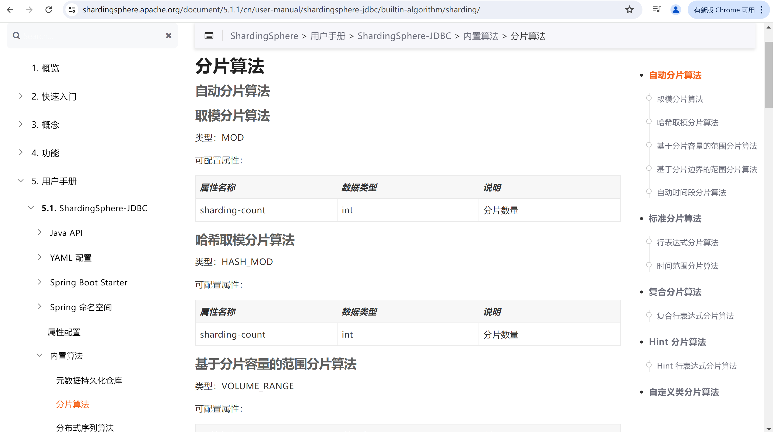
Task: Click the 有新版 Chrome 可用 update button
Action: pos(724,10)
